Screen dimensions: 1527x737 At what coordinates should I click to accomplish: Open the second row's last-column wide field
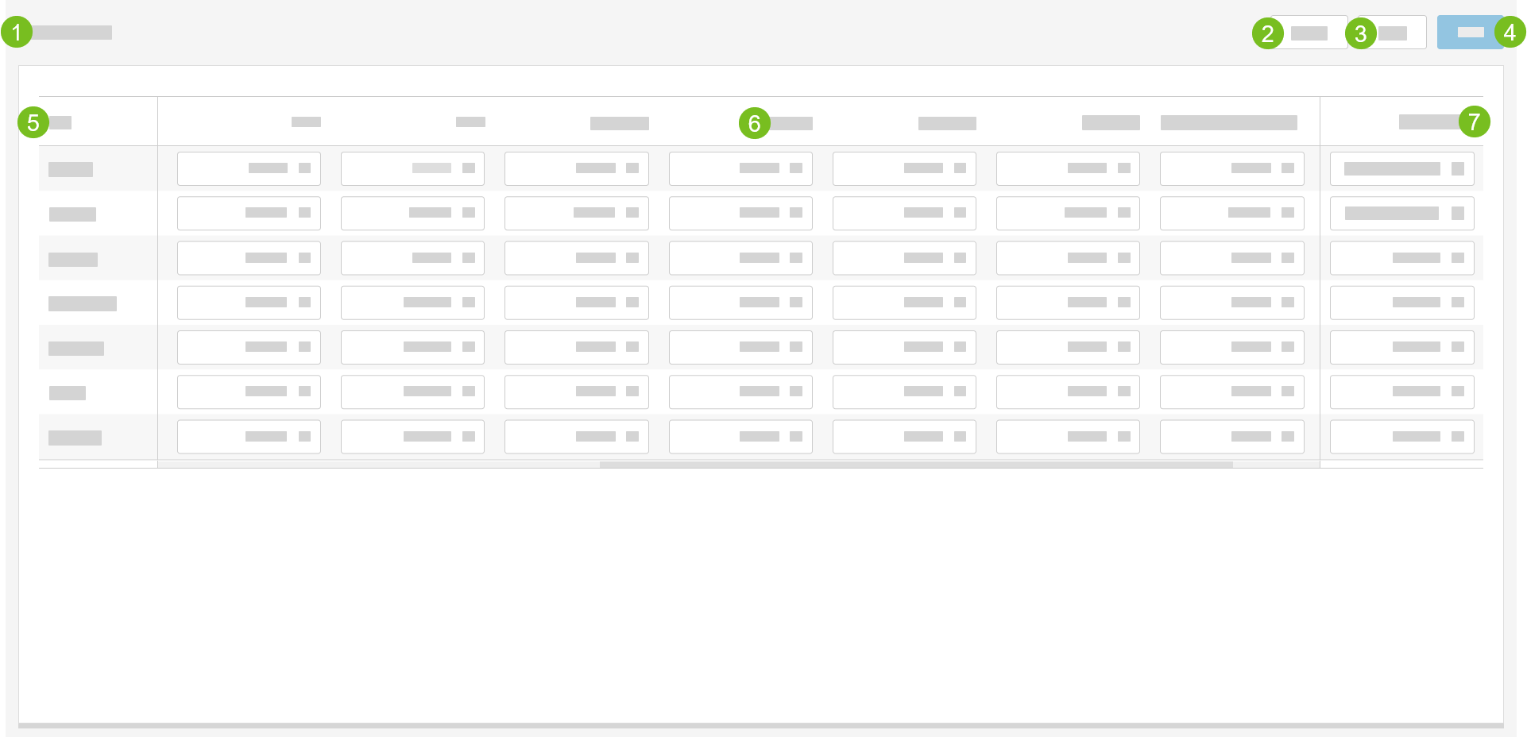tap(1401, 213)
